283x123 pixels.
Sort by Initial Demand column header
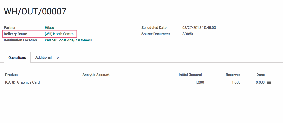pyautogui.click(x=190, y=75)
